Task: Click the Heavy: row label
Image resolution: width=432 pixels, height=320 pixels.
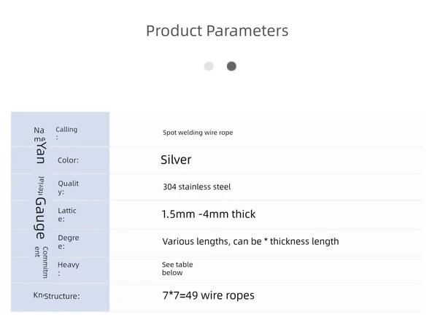Action: tap(69, 268)
